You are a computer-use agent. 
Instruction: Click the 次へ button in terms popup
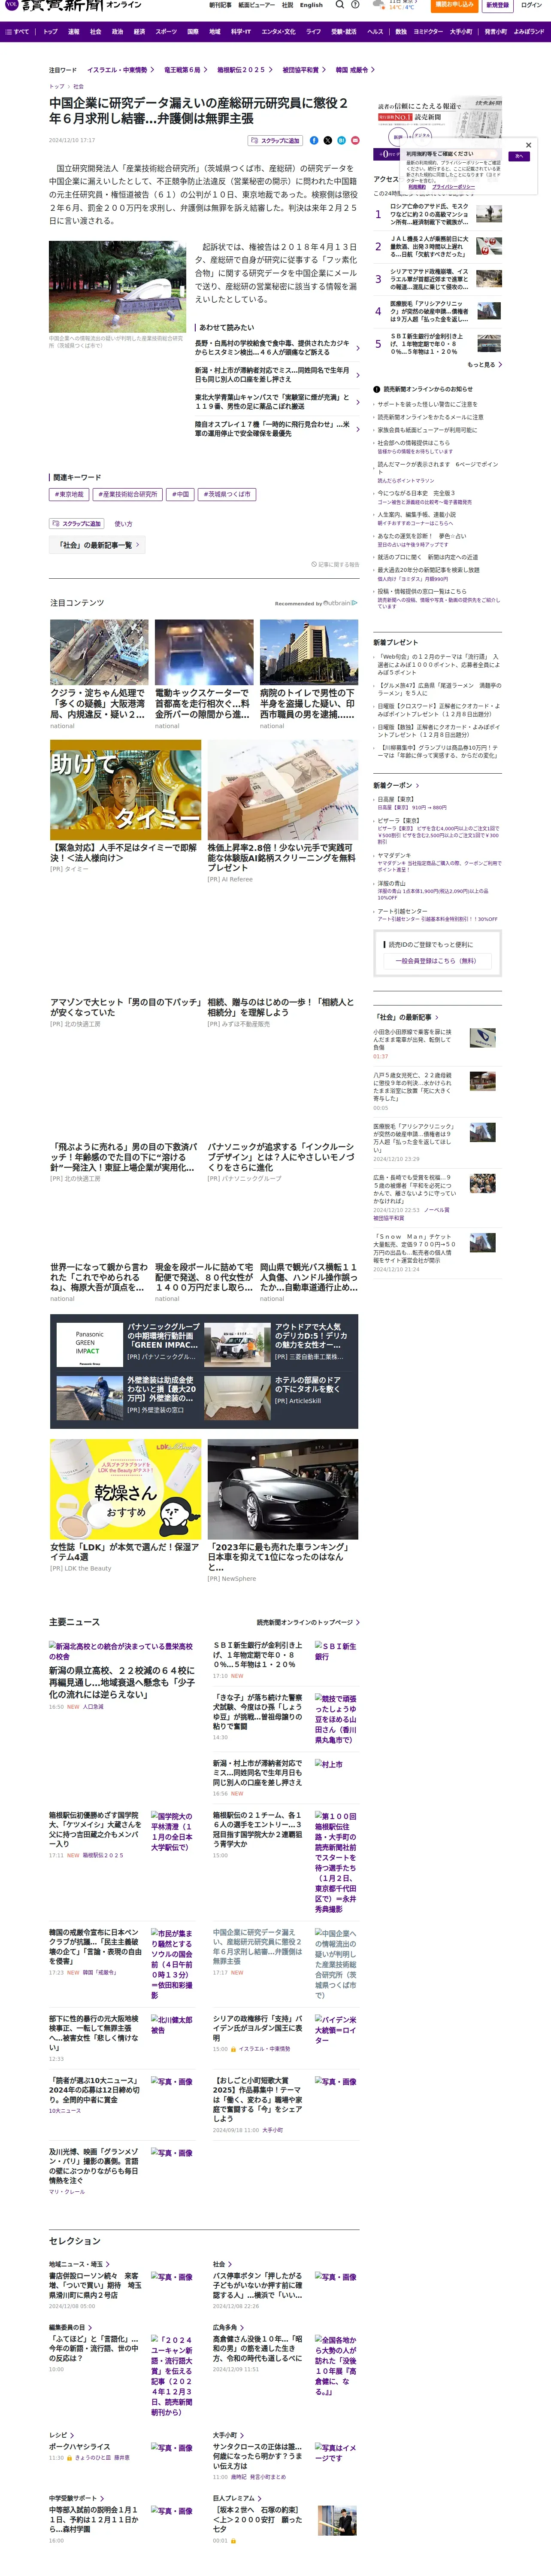click(x=519, y=156)
